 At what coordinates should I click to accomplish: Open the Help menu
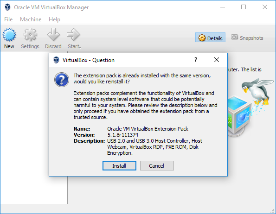[x=54, y=19]
